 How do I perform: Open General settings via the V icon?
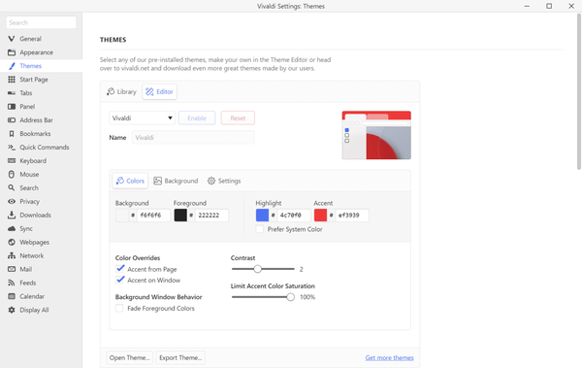click(12, 39)
